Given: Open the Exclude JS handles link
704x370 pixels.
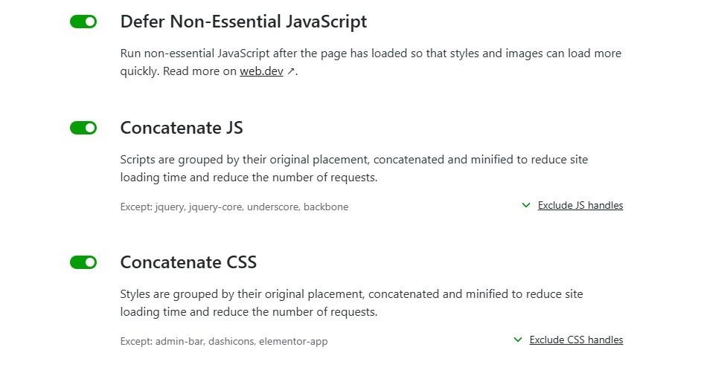Looking at the screenshot, I should tap(580, 206).
